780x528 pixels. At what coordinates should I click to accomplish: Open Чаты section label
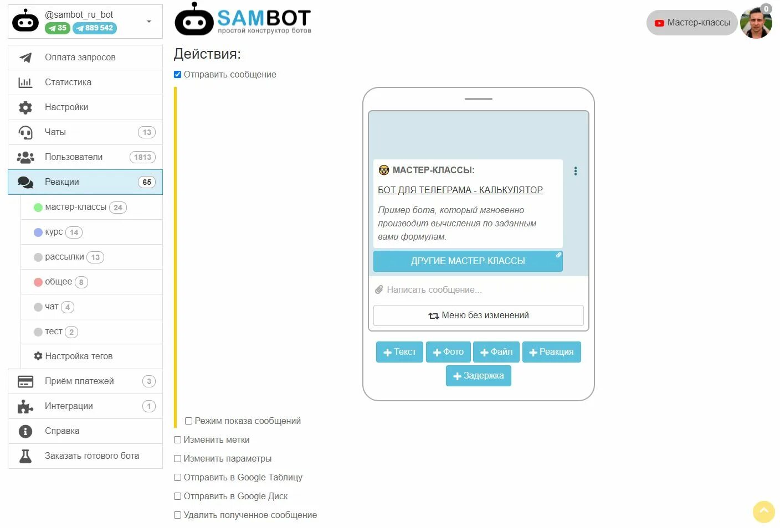55,132
